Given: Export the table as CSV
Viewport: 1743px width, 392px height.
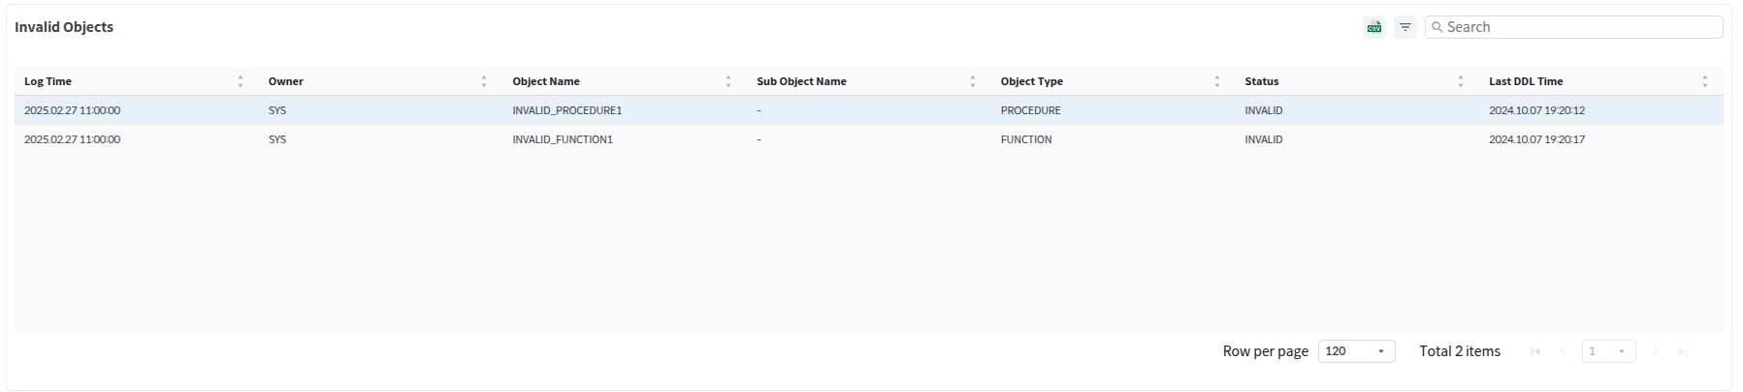Looking at the screenshot, I should (1373, 27).
